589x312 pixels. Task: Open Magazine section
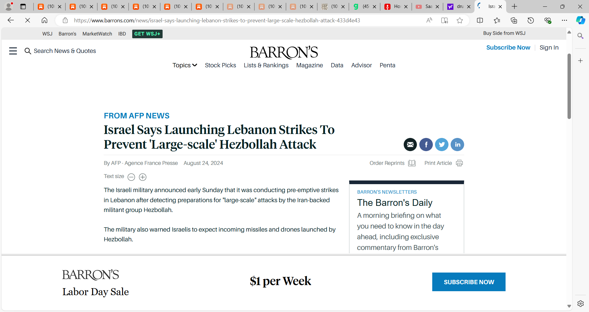(310, 65)
